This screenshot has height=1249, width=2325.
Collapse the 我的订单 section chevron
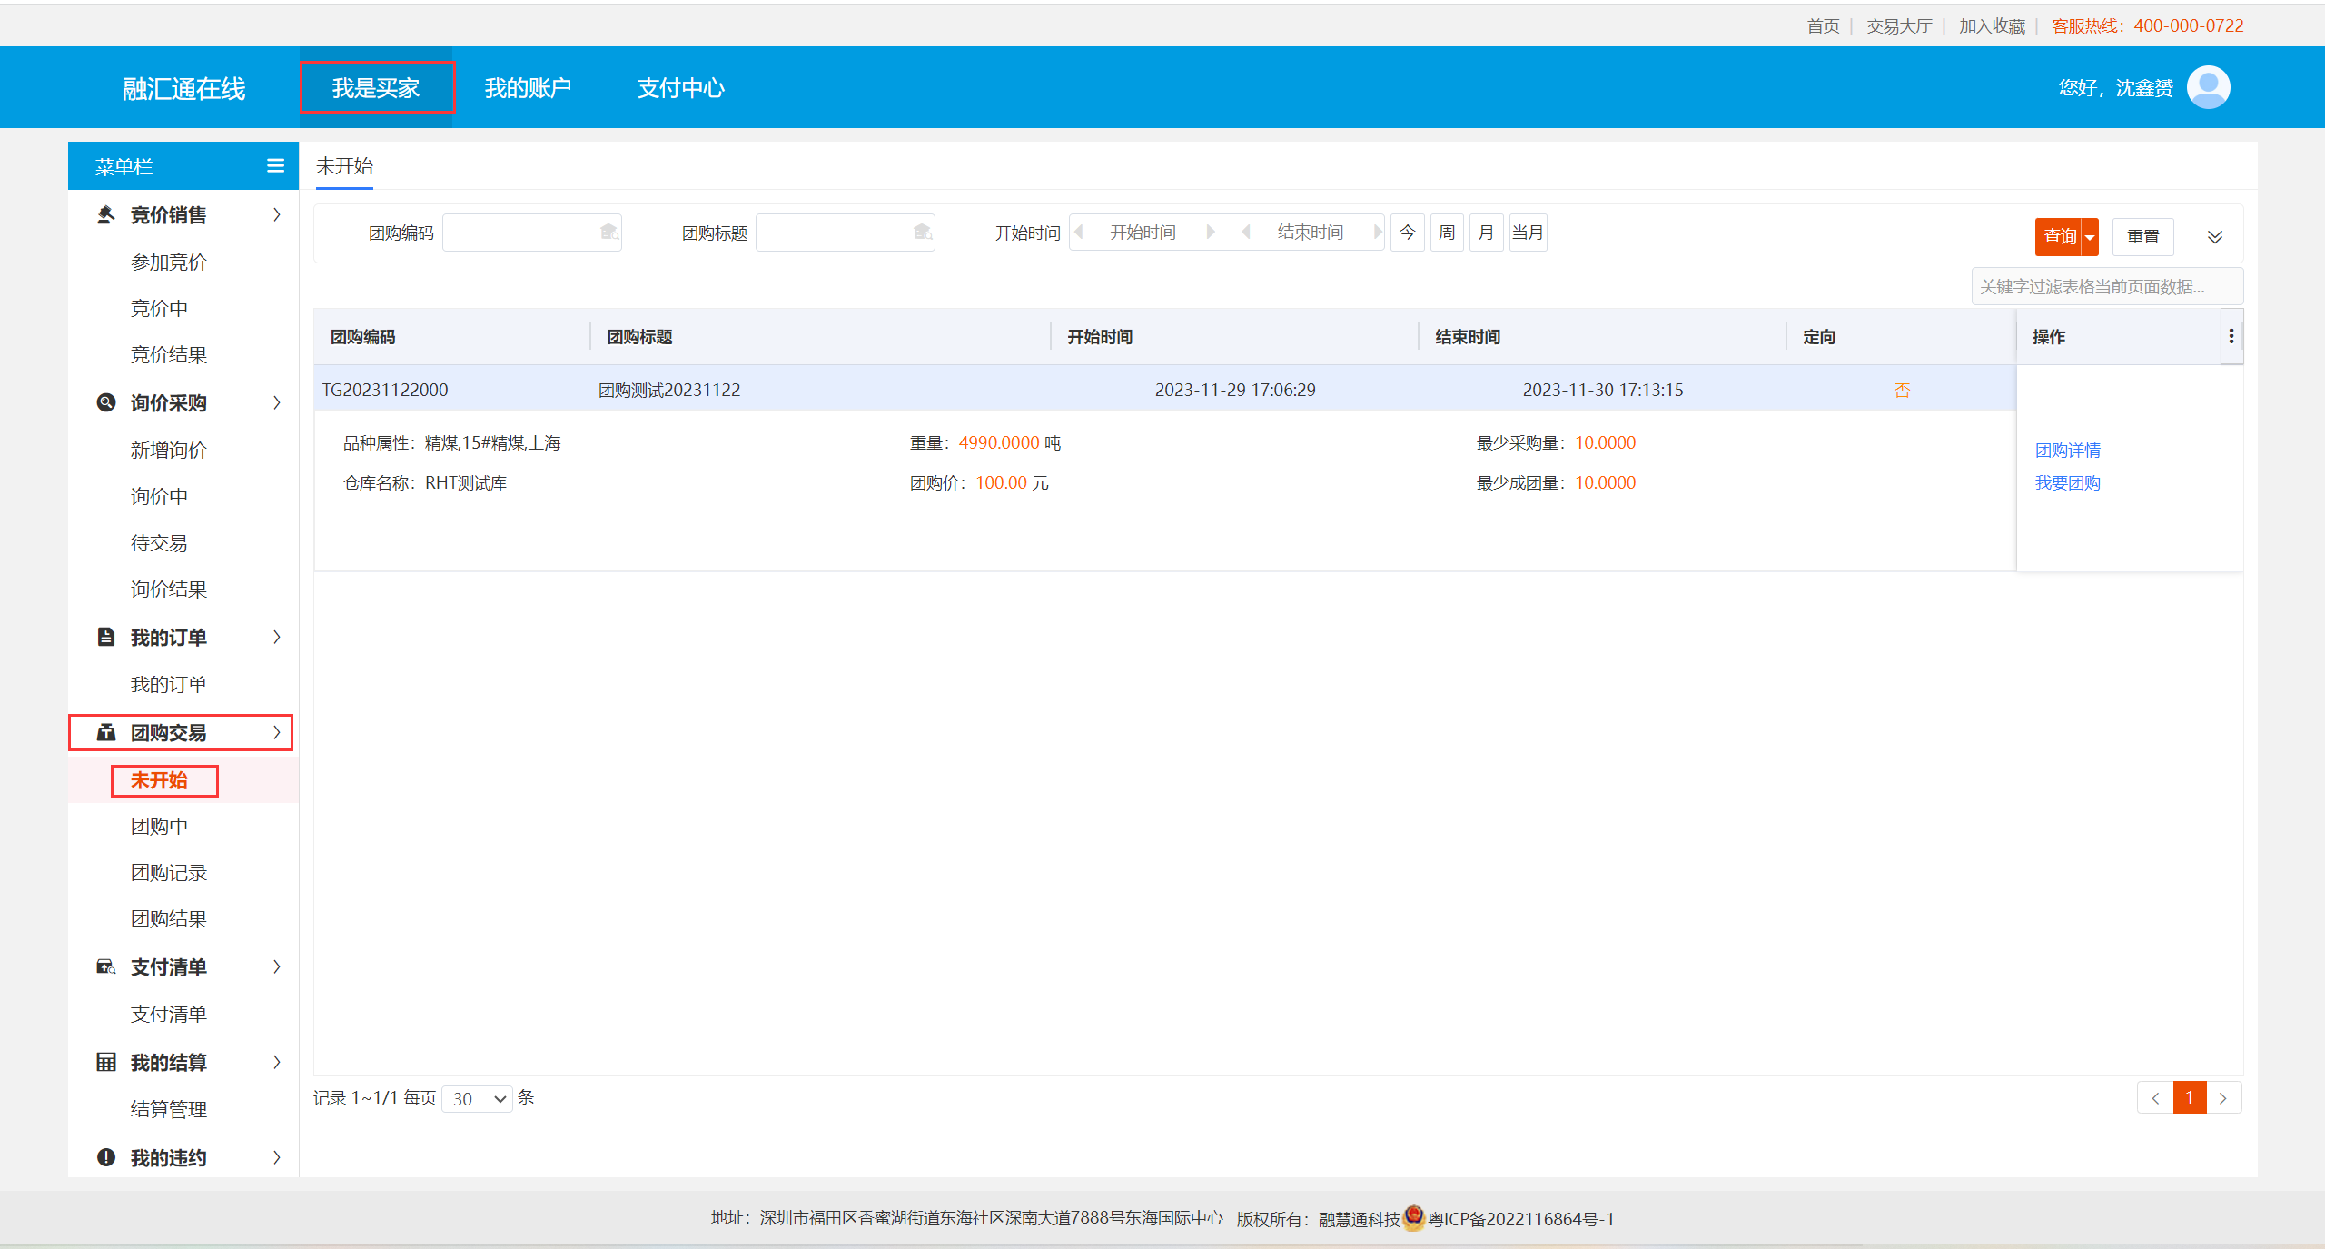click(277, 637)
